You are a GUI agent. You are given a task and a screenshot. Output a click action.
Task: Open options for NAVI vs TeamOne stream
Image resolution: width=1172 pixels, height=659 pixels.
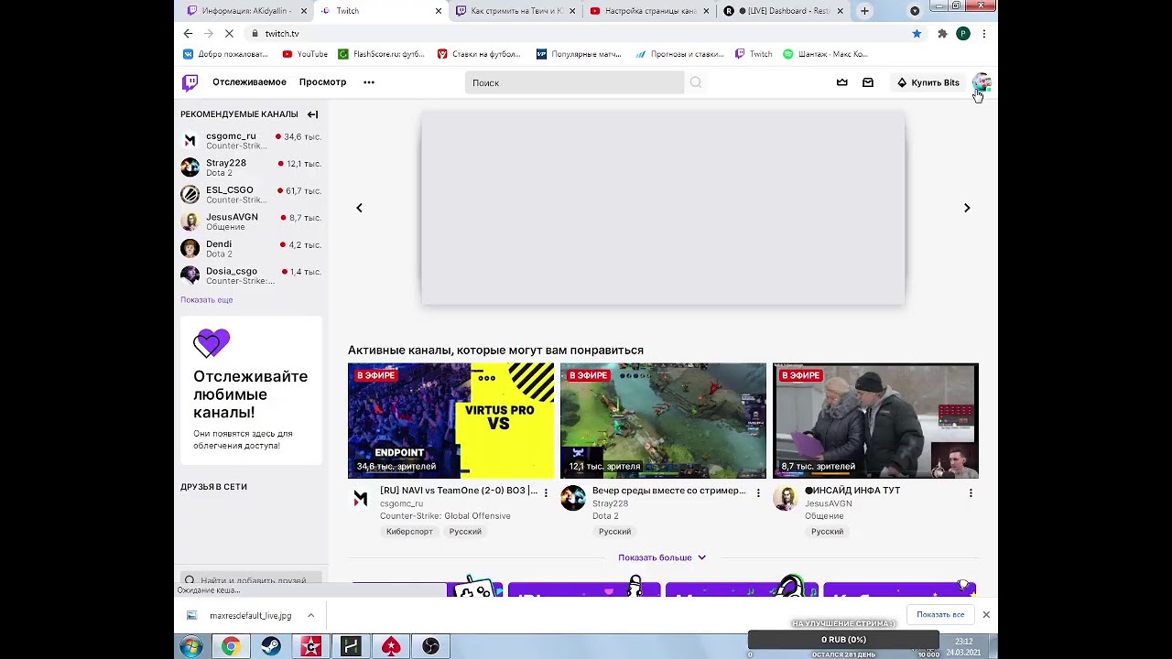click(x=546, y=492)
